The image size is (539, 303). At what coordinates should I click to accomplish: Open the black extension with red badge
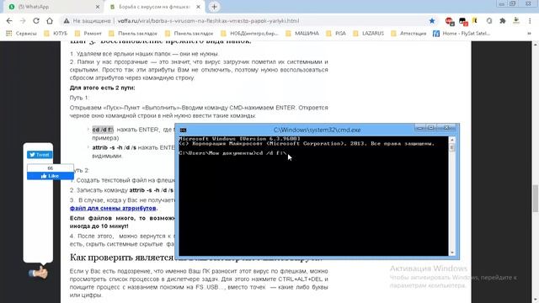pyautogui.click(x=463, y=21)
